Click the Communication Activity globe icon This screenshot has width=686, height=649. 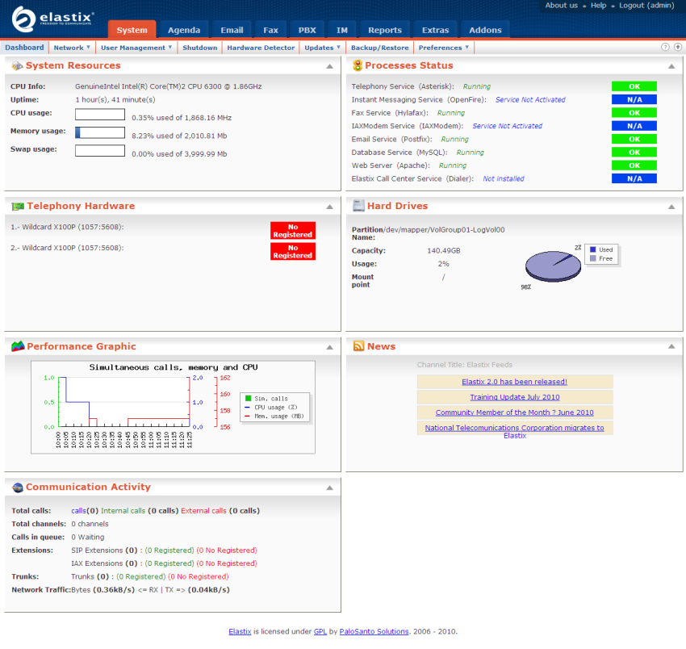pos(17,487)
